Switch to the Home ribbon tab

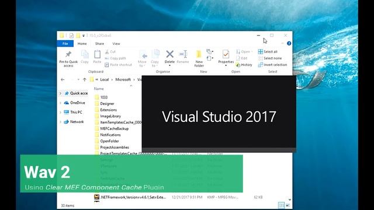(82, 44)
